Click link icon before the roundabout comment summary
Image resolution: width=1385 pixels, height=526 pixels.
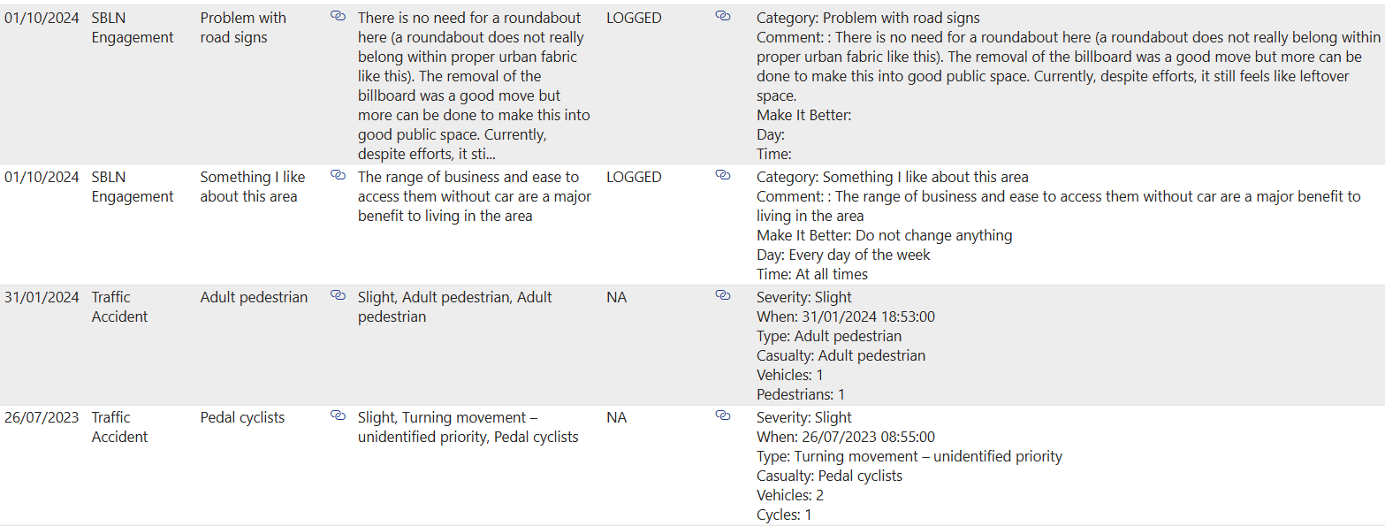pyautogui.click(x=338, y=16)
